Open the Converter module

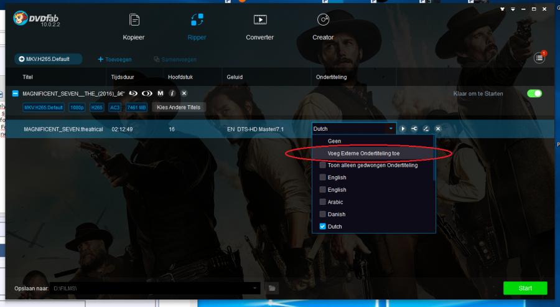click(x=259, y=27)
